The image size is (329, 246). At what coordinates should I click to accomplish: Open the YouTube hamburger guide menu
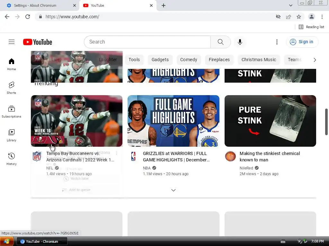click(x=12, y=42)
